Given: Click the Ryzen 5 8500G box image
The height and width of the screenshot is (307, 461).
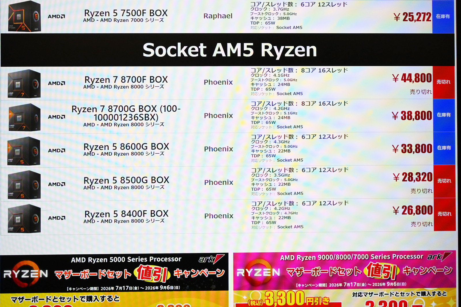Looking at the screenshot, I should [x=24, y=184].
